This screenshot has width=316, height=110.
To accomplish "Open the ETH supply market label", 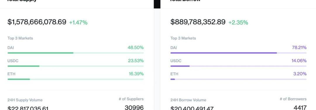I will tap(11, 74).
